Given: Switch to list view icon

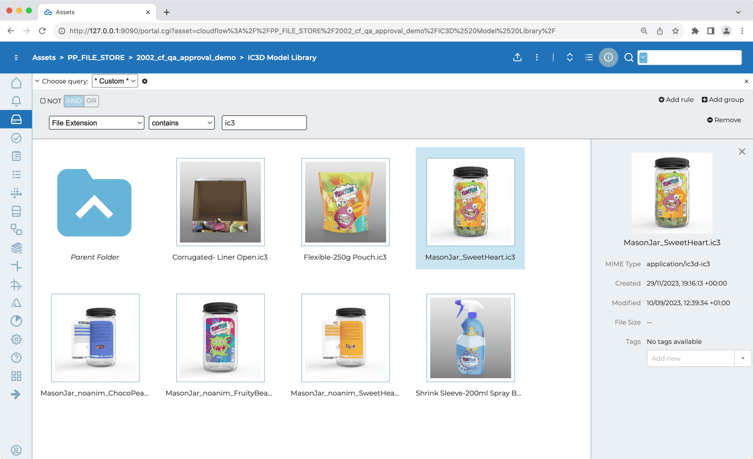Looking at the screenshot, I should pos(589,57).
